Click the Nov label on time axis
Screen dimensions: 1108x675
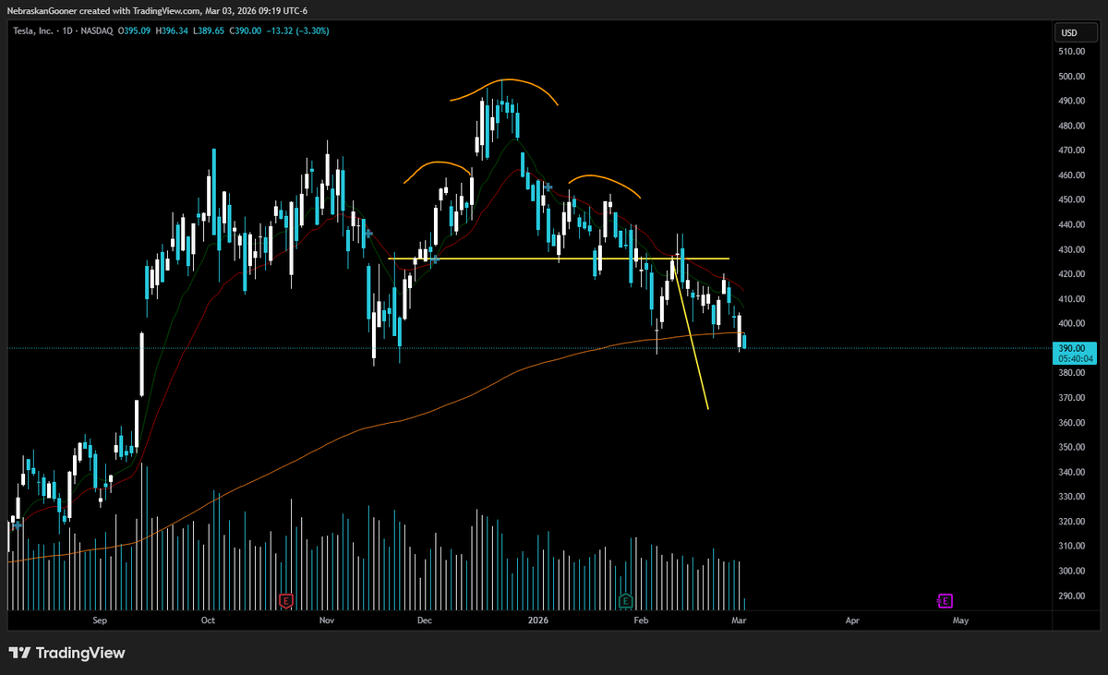pos(326,621)
